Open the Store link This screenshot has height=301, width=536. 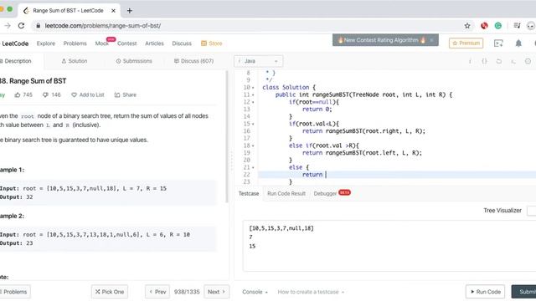point(212,43)
